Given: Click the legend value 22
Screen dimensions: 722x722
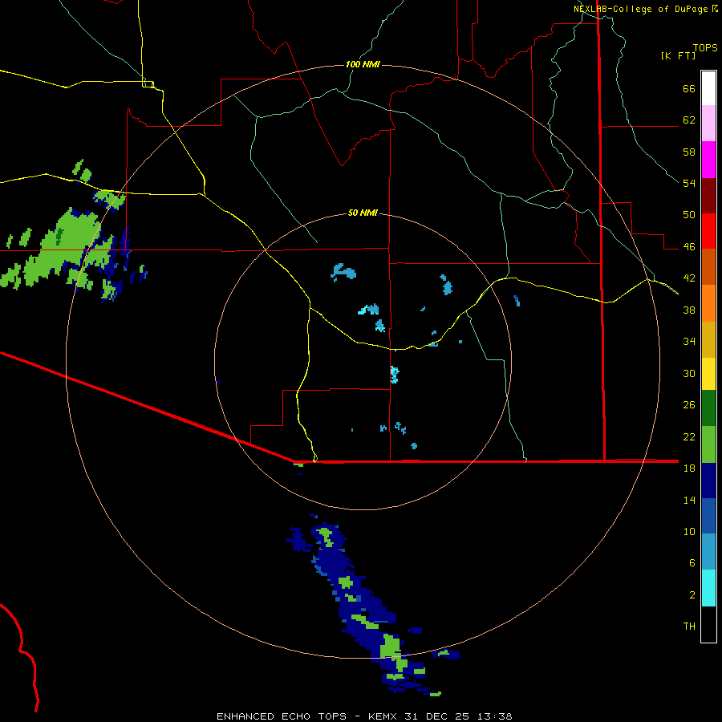Looking at the screenshot, I should tap(689, 436).
